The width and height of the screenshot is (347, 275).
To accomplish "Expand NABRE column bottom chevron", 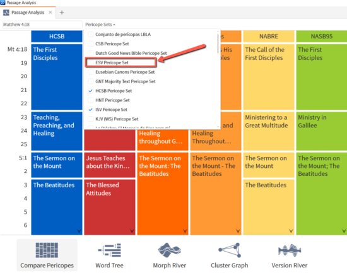I will point(291,231).
